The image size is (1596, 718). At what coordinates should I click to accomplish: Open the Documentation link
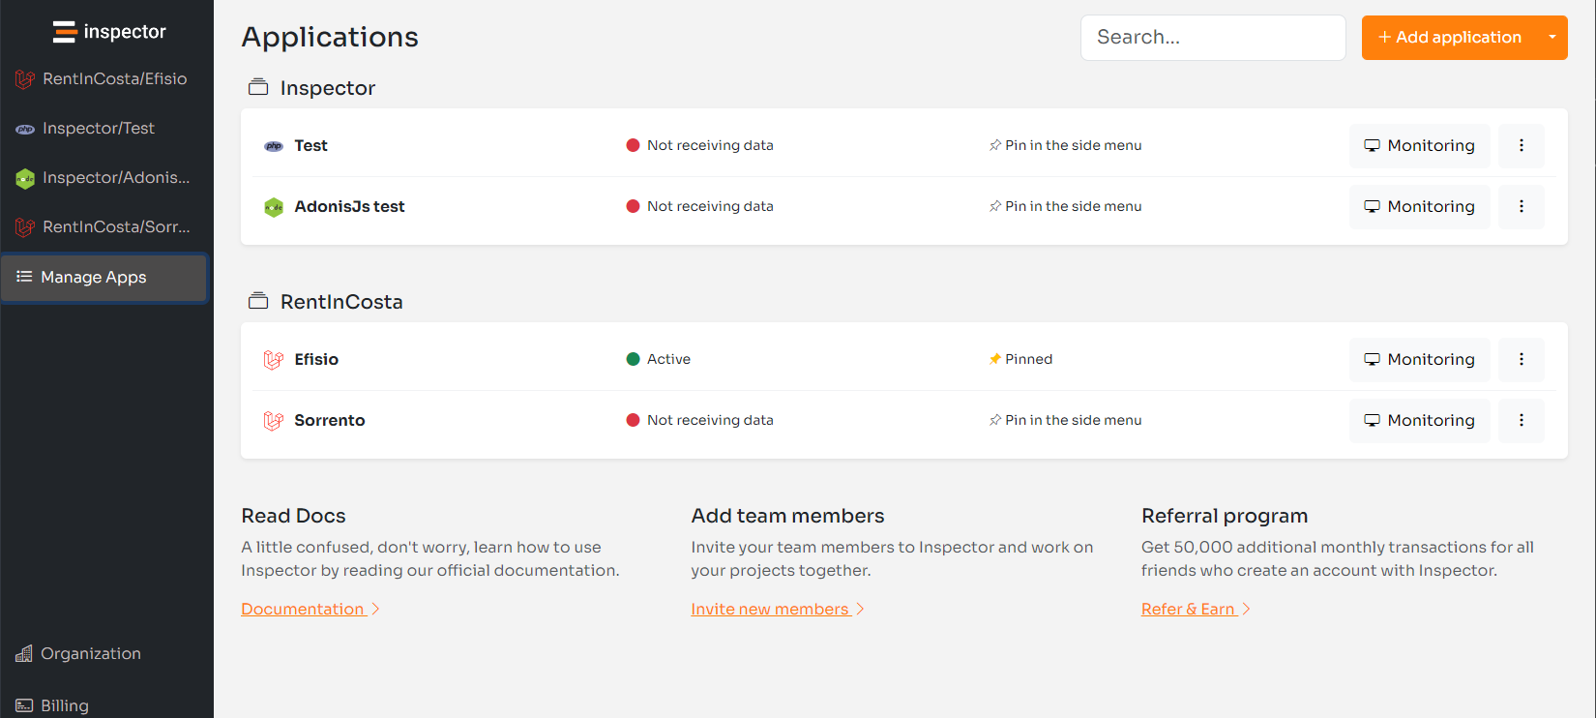303,609
